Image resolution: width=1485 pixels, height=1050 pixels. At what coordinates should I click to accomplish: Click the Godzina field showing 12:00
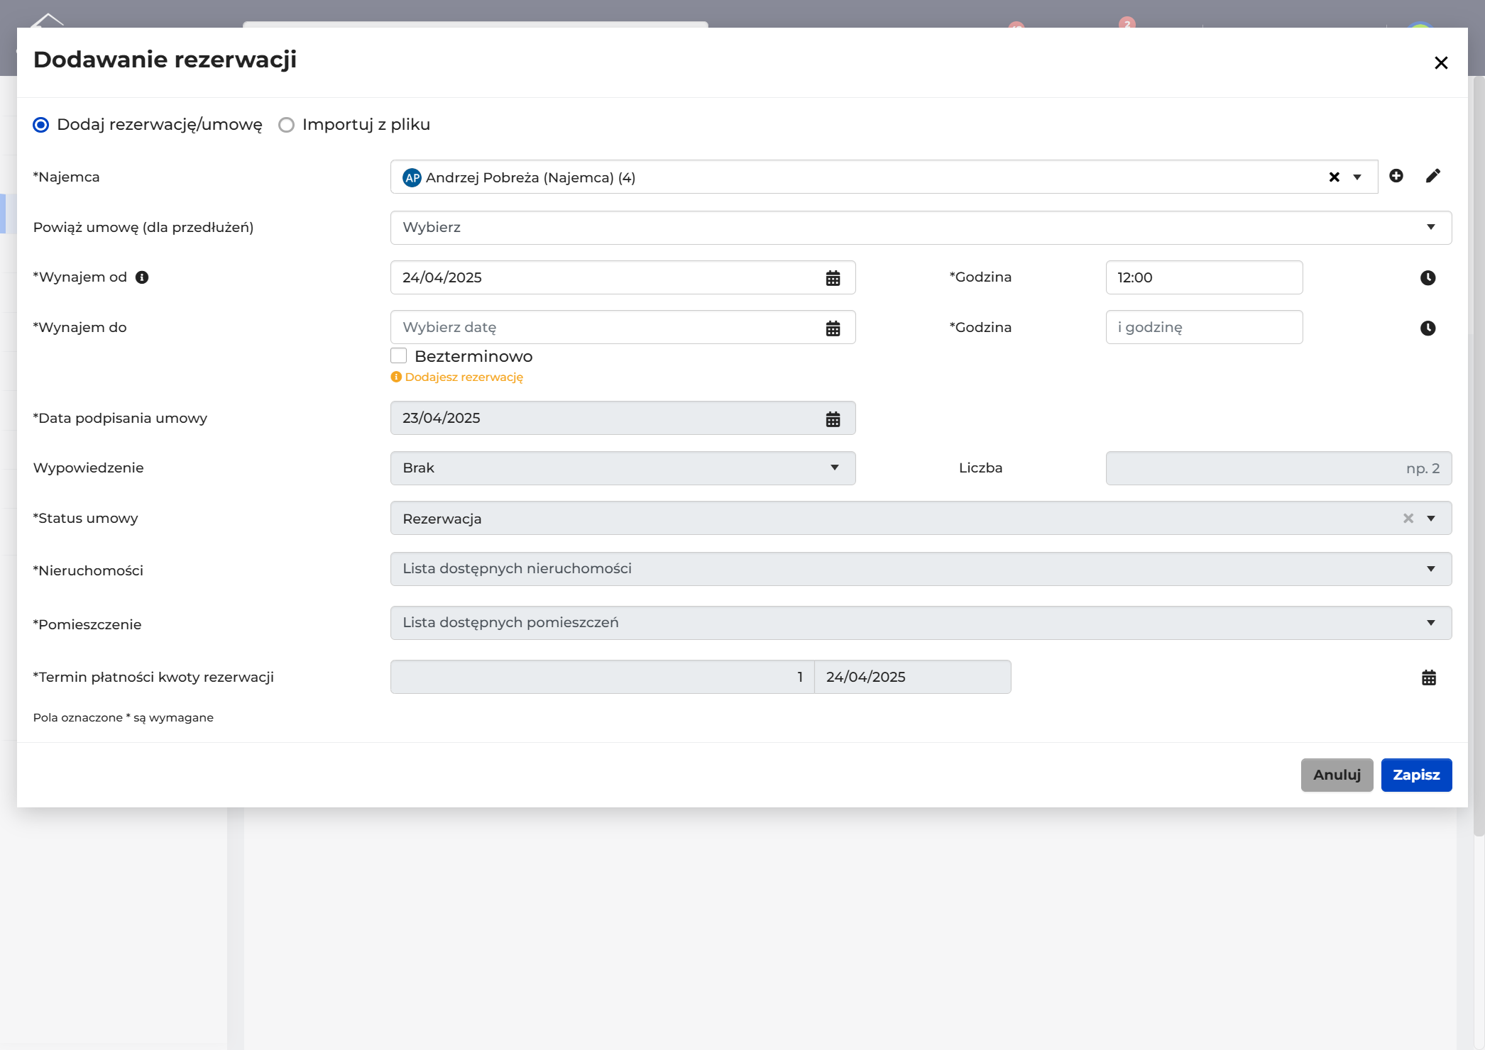coord(1205,277)
